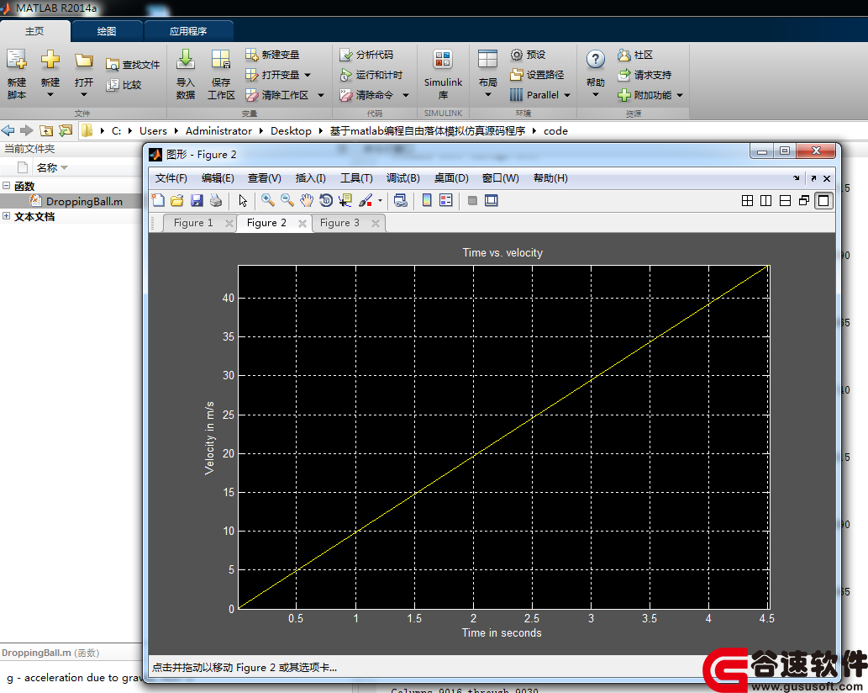Select the Edit Plot arrow tool
The width and height of the screenshot is (868, 693).
[x=243, y=200]
